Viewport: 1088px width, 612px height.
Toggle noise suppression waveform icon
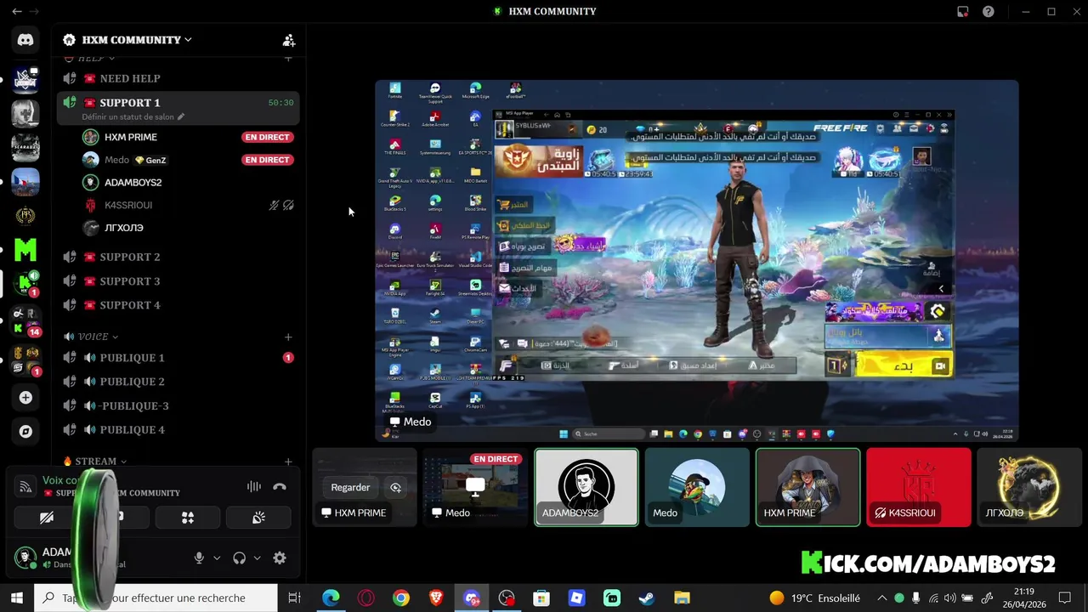pyautogui.click(x=253, y=487)
